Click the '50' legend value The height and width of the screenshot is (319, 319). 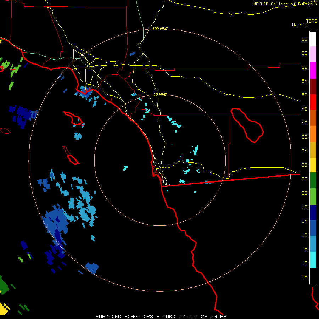click(x=304, y=95)
